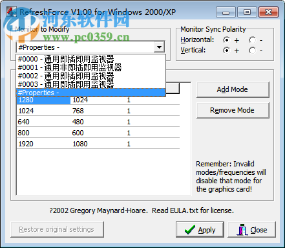The width and height of the screenshot is (285, 248).
Task: Click the Close button label
Action: coord(259,230)
